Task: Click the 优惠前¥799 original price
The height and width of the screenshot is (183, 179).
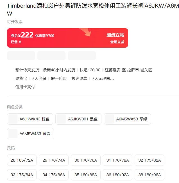Action: pyautogui.click(x=45, y=36)
